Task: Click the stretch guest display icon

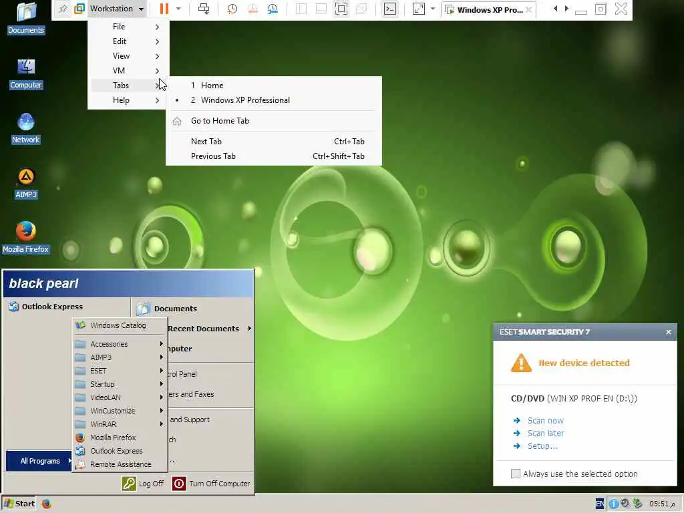Action: [x=418, y=9]
